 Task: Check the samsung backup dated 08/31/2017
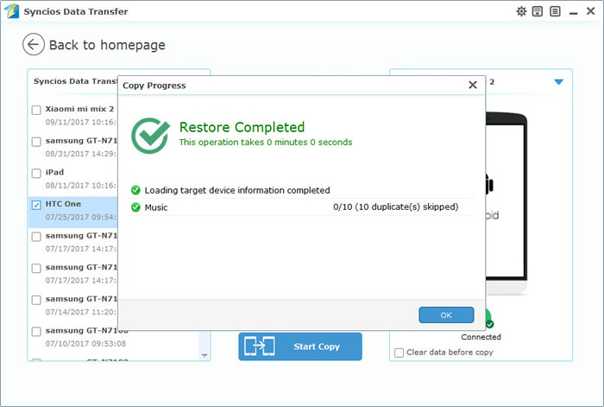pos(36,142)
